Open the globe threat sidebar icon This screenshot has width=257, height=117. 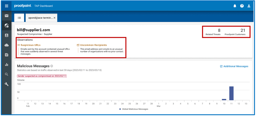coord(7,25)
